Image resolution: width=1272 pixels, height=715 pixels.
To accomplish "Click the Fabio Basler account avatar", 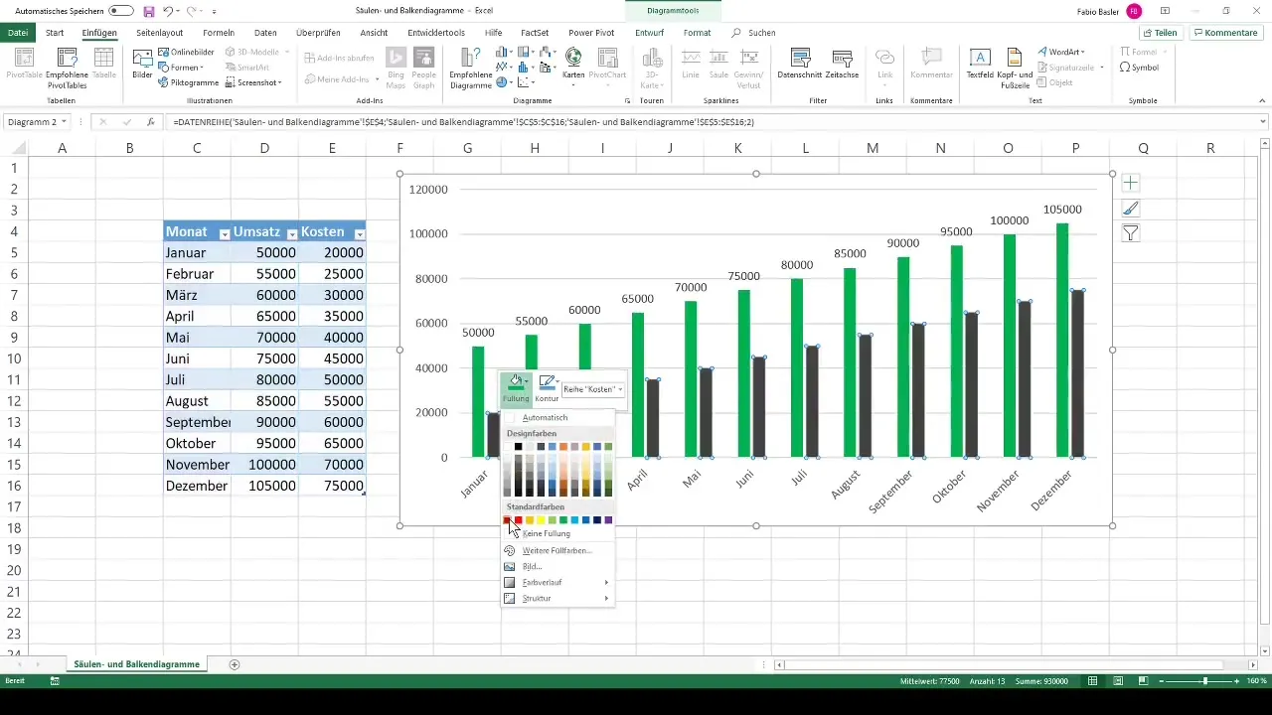I will [1134, 11].
